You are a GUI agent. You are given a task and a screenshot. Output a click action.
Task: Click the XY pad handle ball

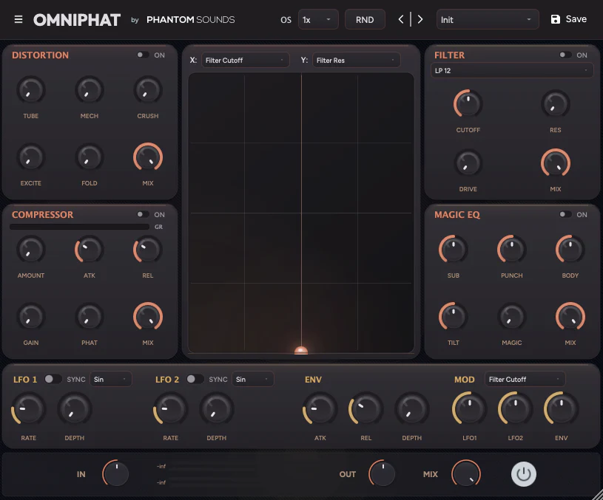coord(301,351)
